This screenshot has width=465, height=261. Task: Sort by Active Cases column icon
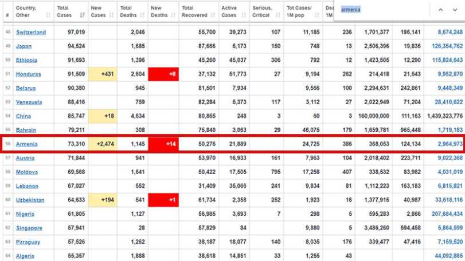244,15
